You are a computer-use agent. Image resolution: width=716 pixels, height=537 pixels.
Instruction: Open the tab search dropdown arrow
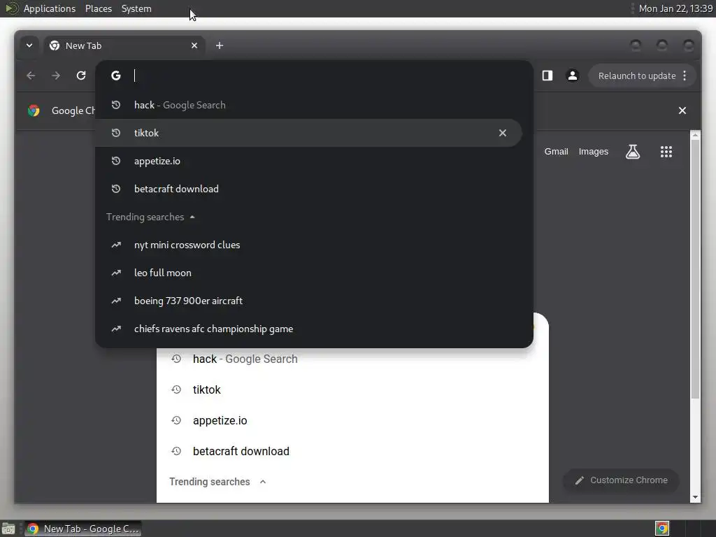[29, 45]
